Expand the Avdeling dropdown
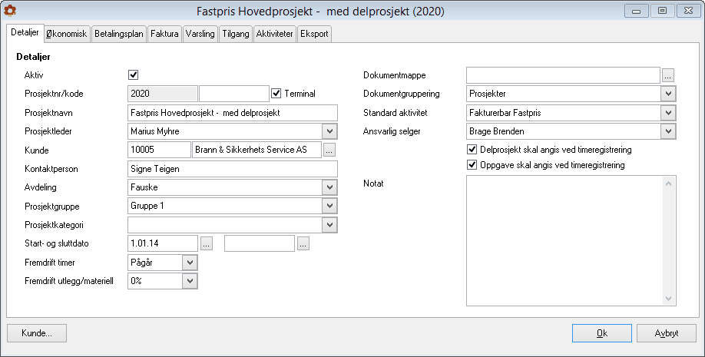 [329, 187]
